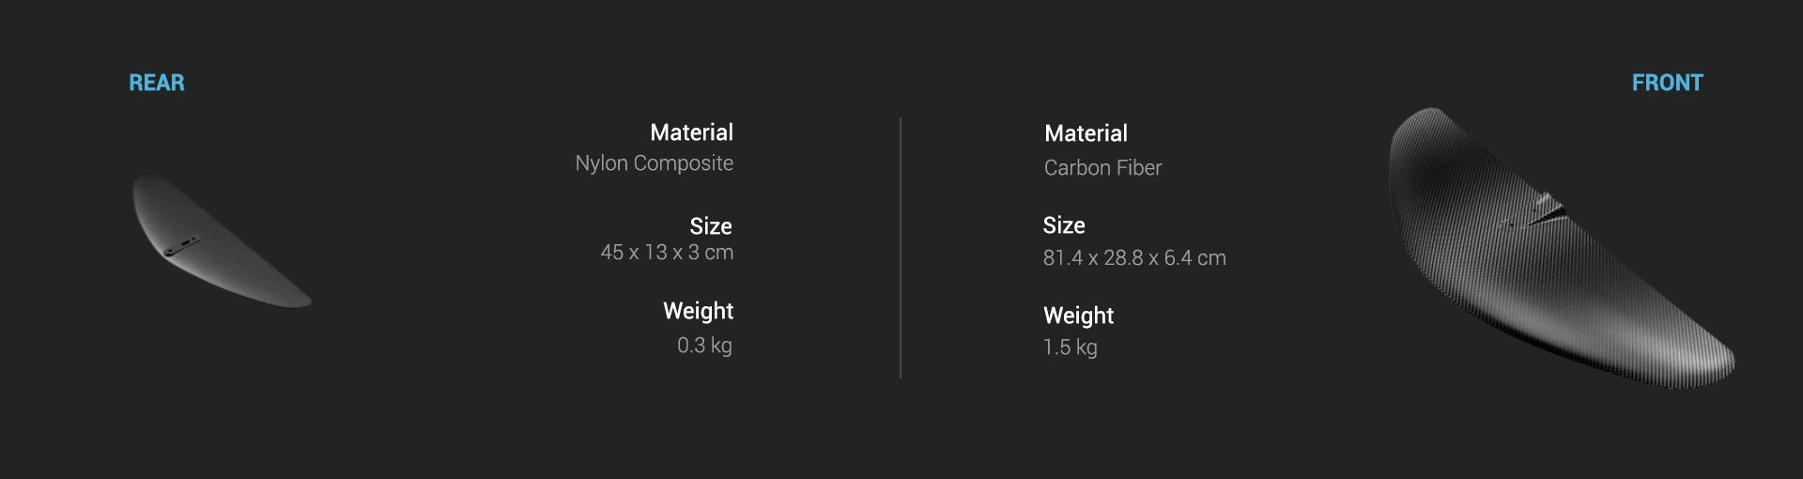This screenshot has width=1803, height=479.
Task: Click the Size label above 45 x 13 x 3 cm
Action: 710,226
